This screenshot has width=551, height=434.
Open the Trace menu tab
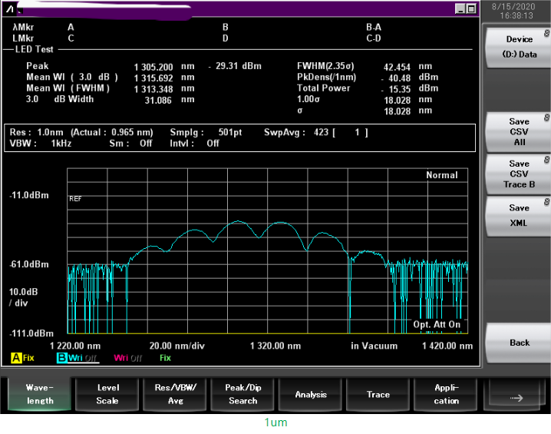point(378,394)
